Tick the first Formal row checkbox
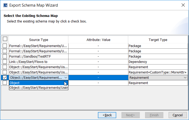This screenshot has height=120, width=189. [x=5, y=46]
